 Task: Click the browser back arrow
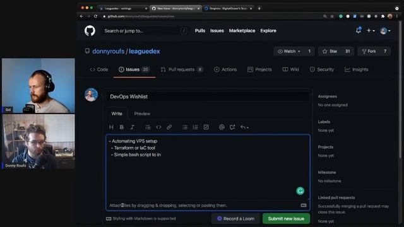(81, 16)
